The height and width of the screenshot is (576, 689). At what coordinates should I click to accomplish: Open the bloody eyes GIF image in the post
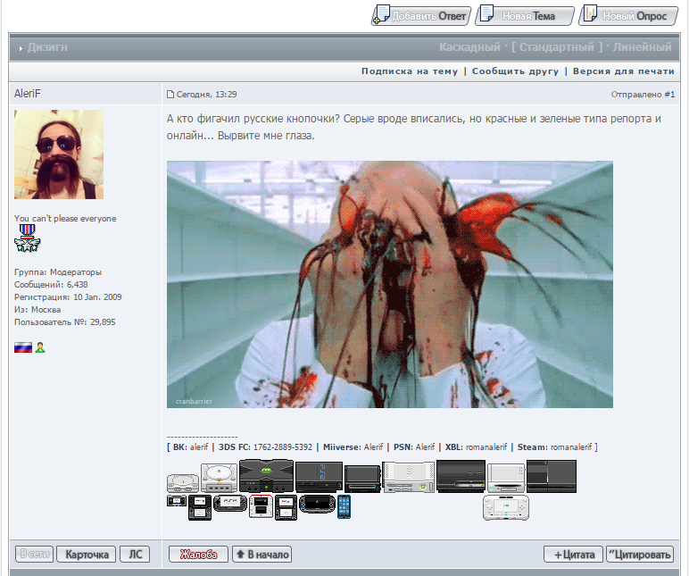(x=390, y=285)
